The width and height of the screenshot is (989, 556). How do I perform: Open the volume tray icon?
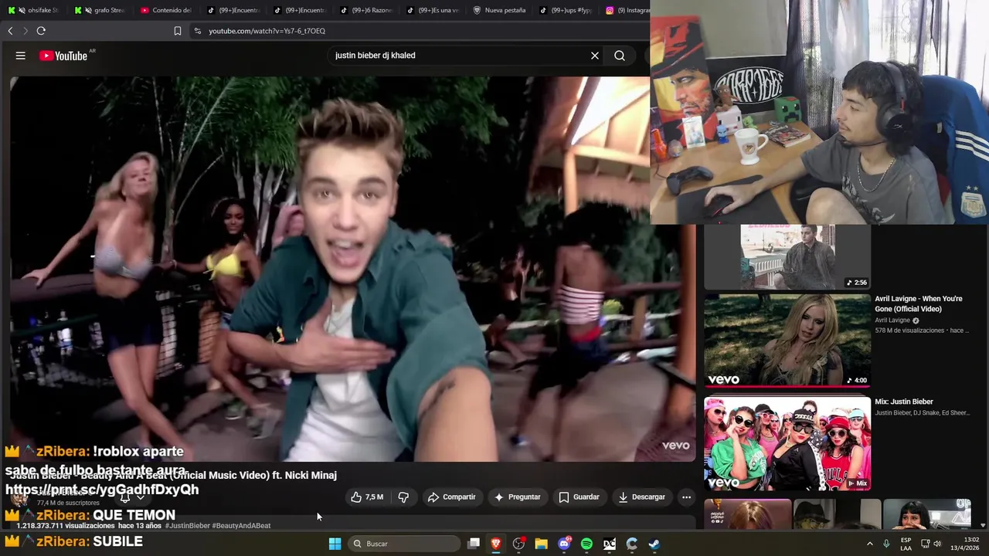pos(938,544)
